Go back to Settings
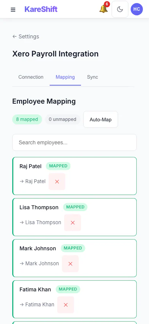Image resolution: width=149 pixels, height=324 pixels. 26,36
